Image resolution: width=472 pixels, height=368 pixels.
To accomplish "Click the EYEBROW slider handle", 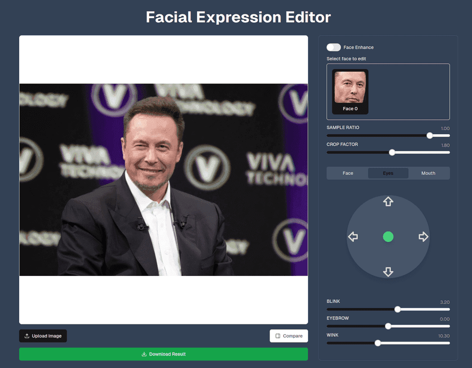I will click(x=388, y=326).
